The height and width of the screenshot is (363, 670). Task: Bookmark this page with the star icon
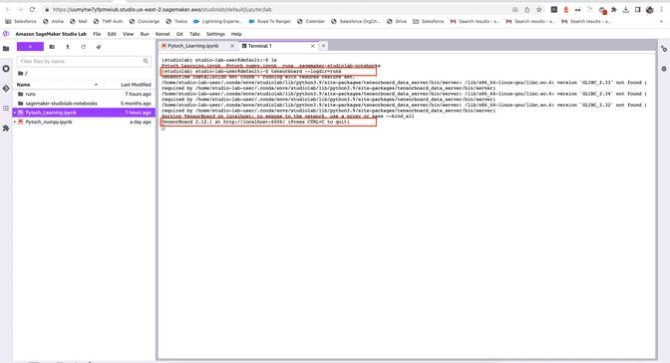539,9
